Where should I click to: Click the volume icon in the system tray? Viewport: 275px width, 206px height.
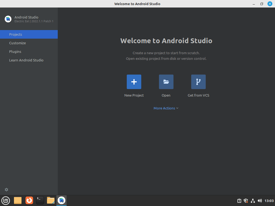[260, 200]
